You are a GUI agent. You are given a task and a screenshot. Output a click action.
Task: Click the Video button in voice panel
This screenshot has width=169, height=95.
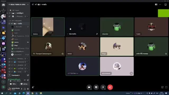(13, 84)
